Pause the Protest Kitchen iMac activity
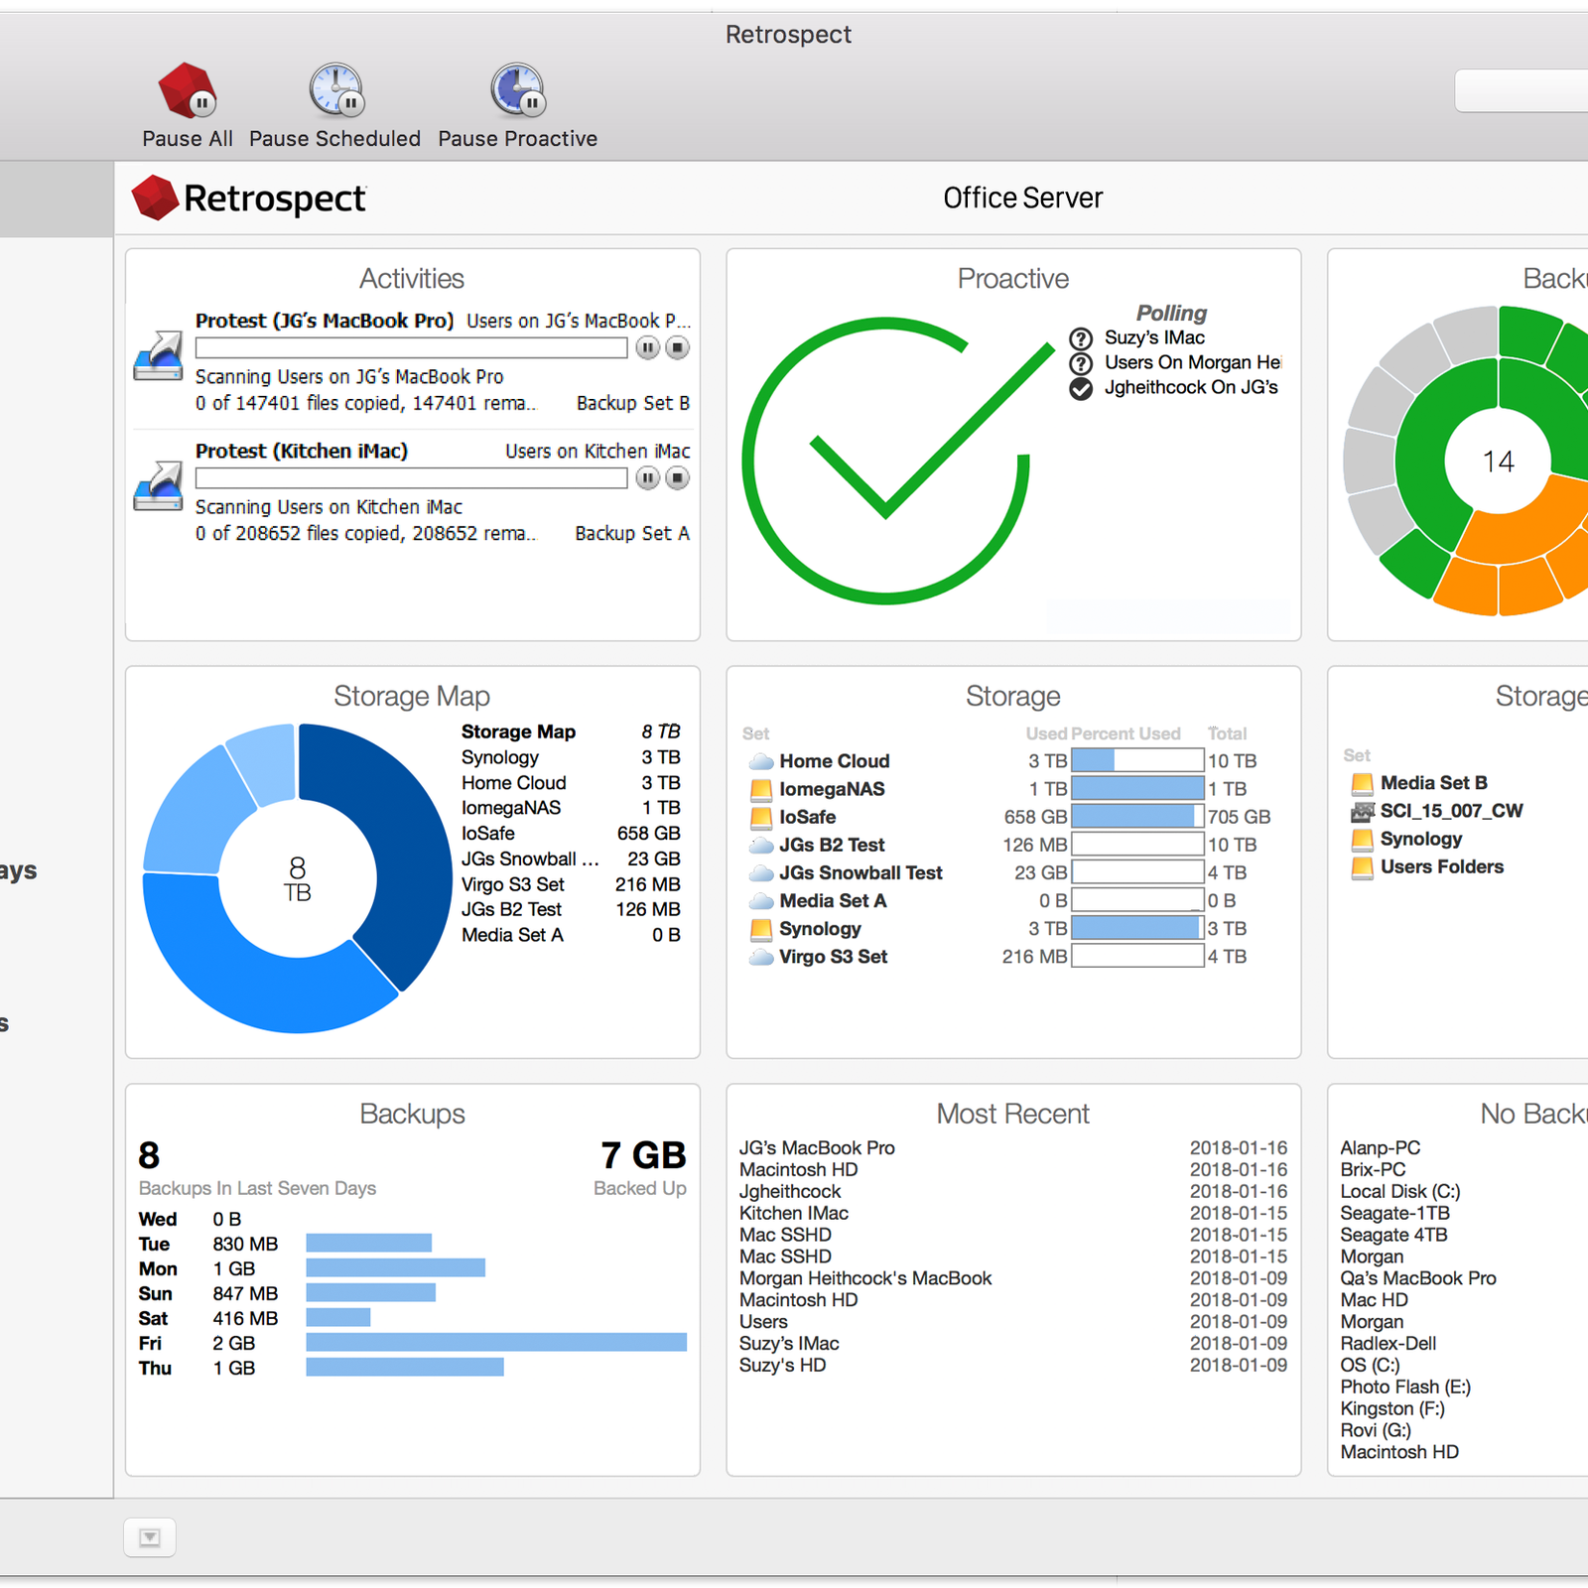The height and width of the screenshot is (1588, 1588). (x=647, y=477)
